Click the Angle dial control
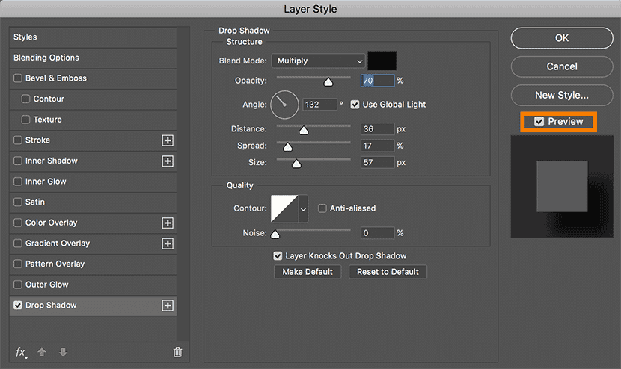 284,105
